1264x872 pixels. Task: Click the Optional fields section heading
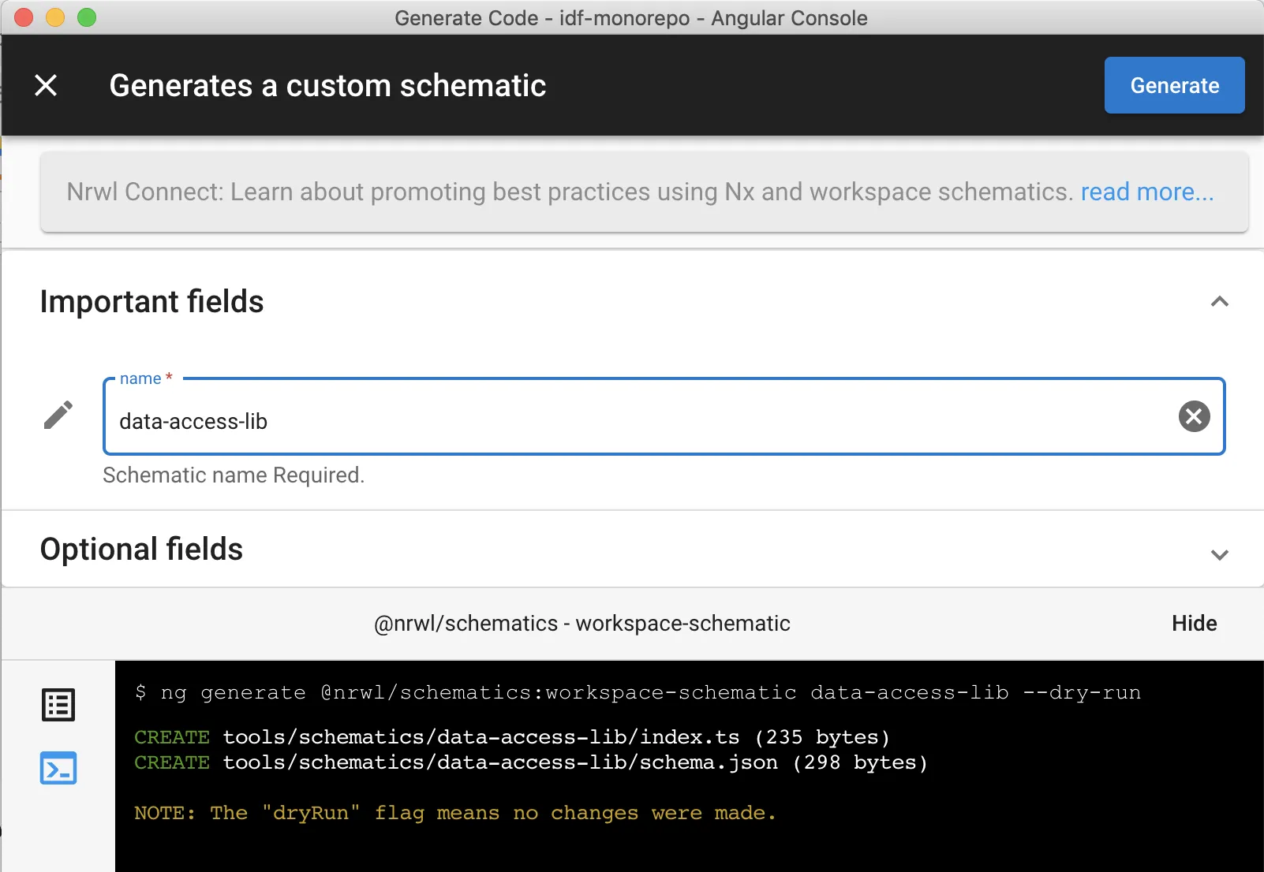(142, 550)
